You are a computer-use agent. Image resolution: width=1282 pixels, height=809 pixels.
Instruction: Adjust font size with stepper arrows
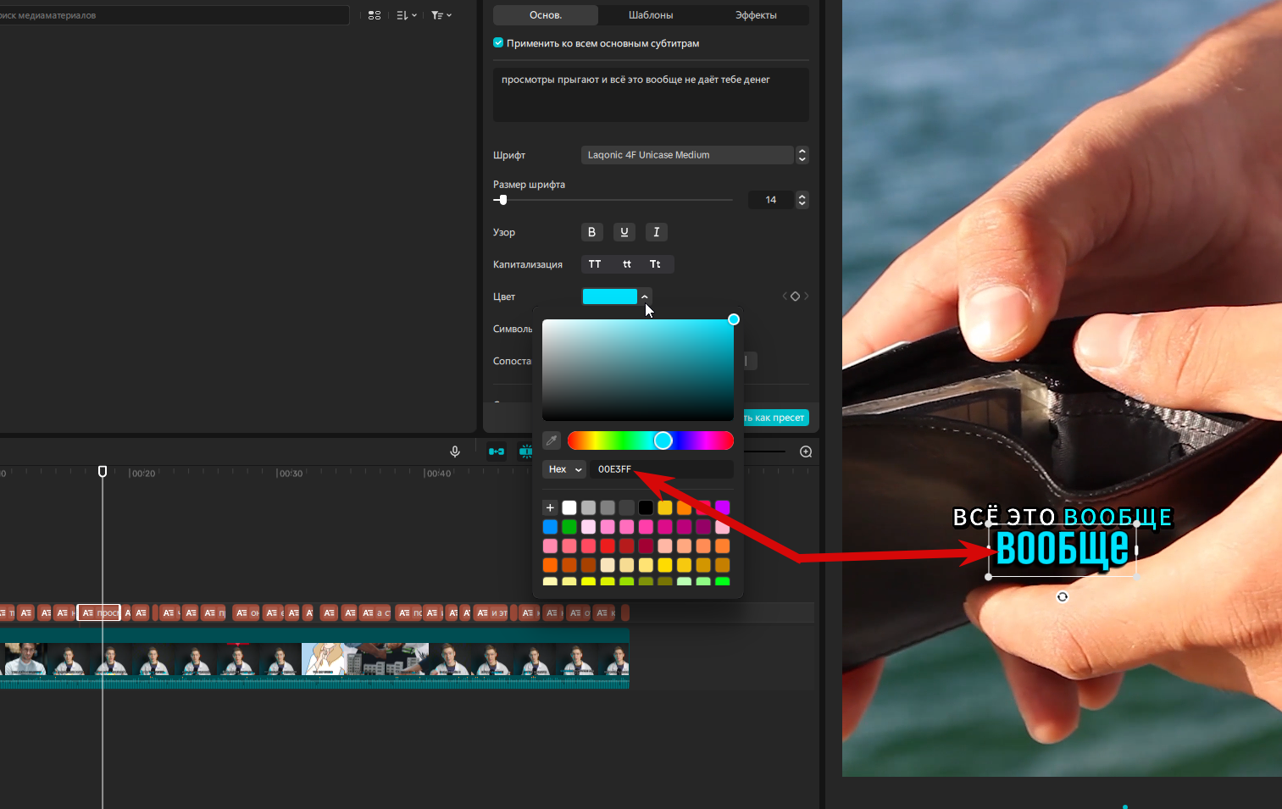pos(802,200)
